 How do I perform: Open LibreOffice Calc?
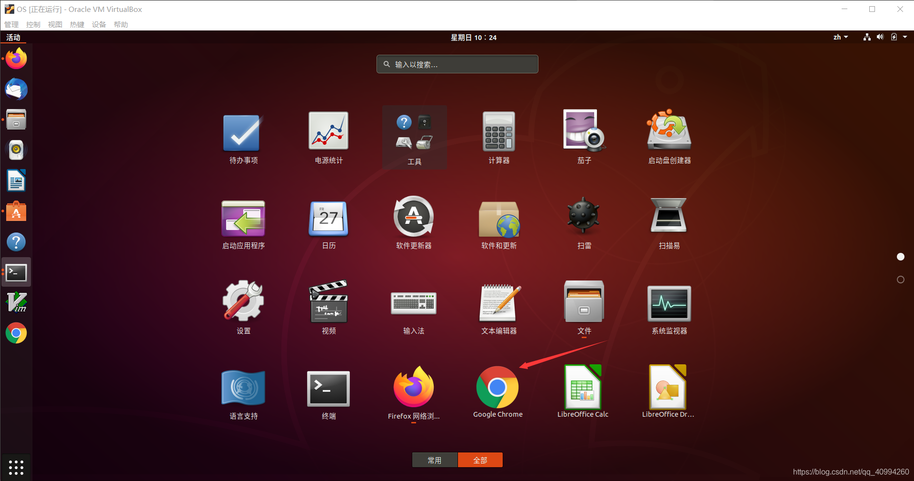tap(583, 391)
